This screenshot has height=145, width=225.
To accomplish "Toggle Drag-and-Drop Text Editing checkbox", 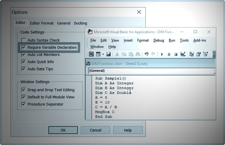I will click(x=23, y=90).
